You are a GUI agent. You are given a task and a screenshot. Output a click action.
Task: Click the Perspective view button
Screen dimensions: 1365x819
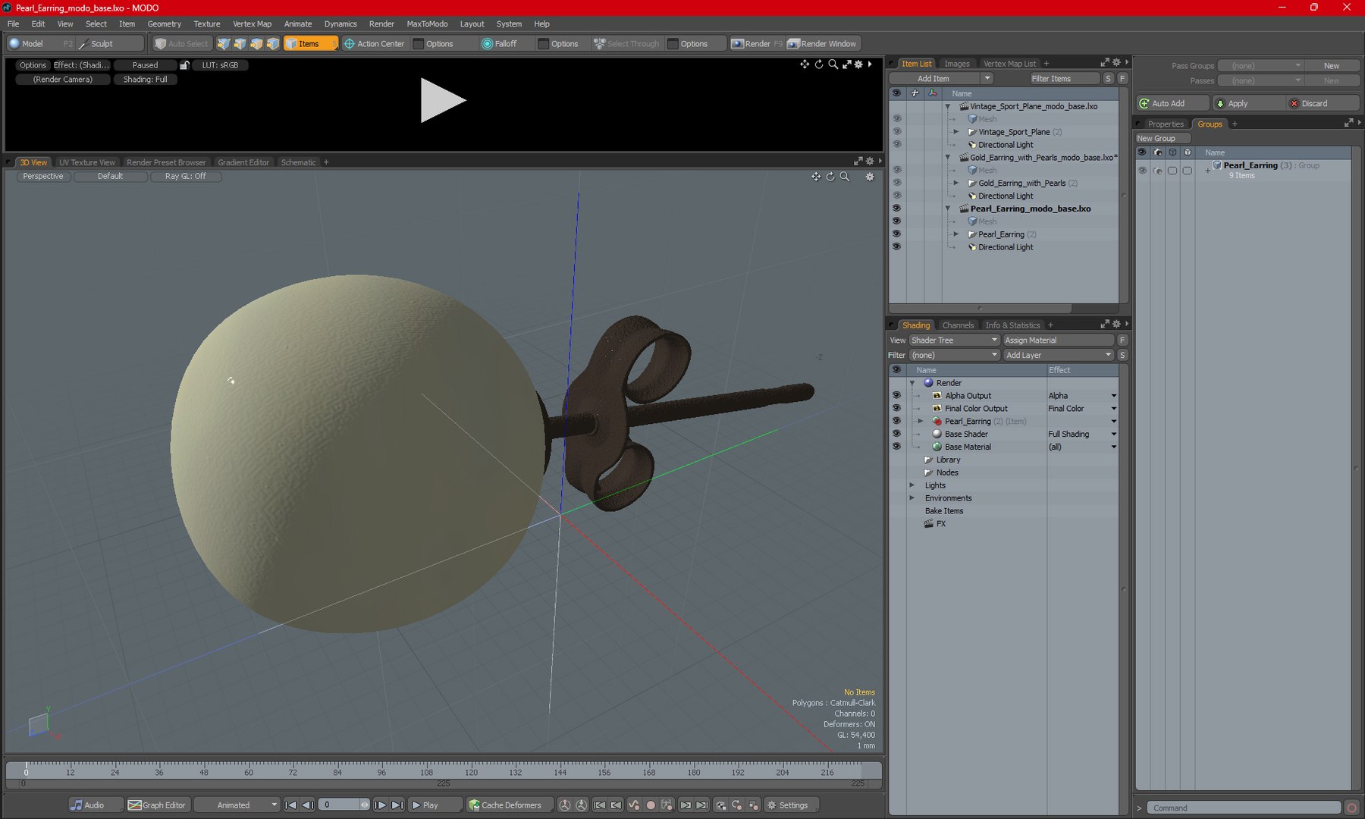click(43, 177)
